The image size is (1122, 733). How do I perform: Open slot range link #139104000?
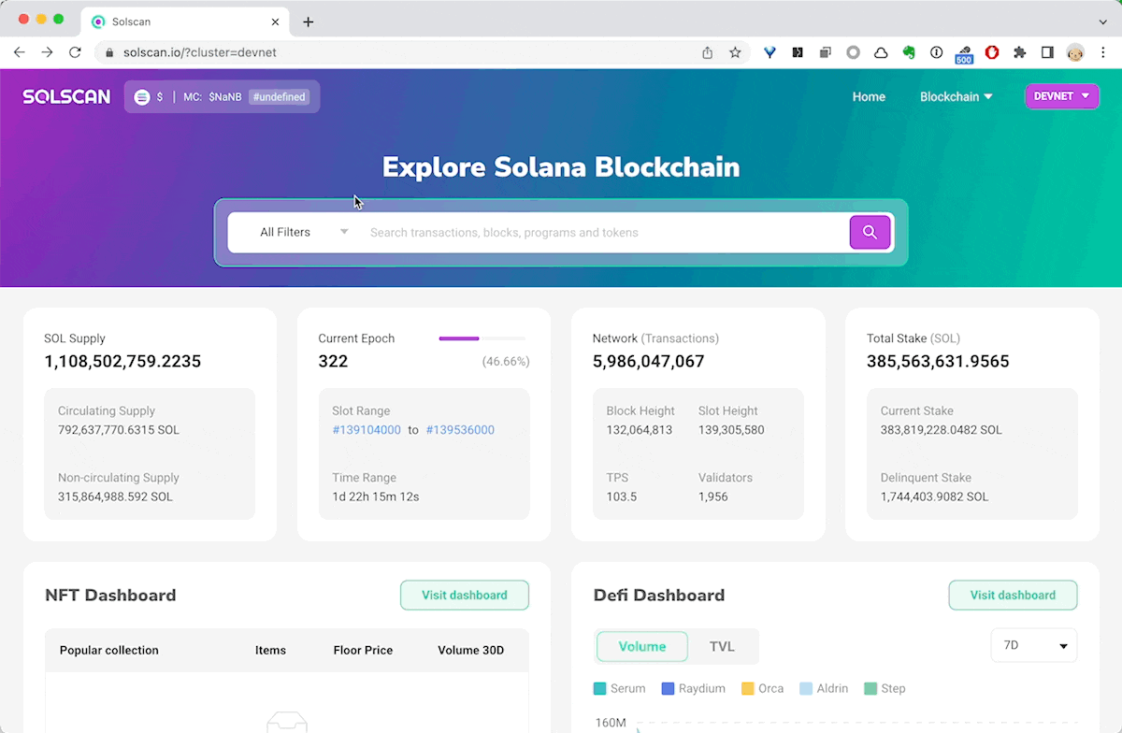coord(367,430)
